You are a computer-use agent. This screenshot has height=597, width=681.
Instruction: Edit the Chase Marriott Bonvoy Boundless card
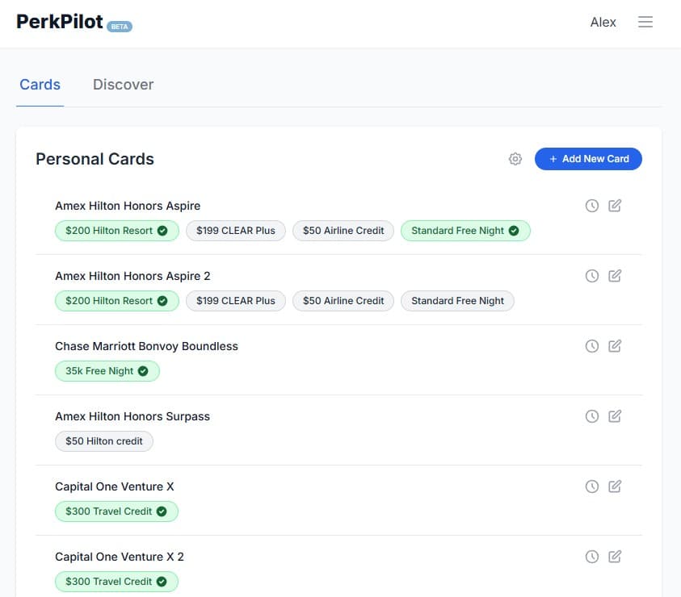614,345
